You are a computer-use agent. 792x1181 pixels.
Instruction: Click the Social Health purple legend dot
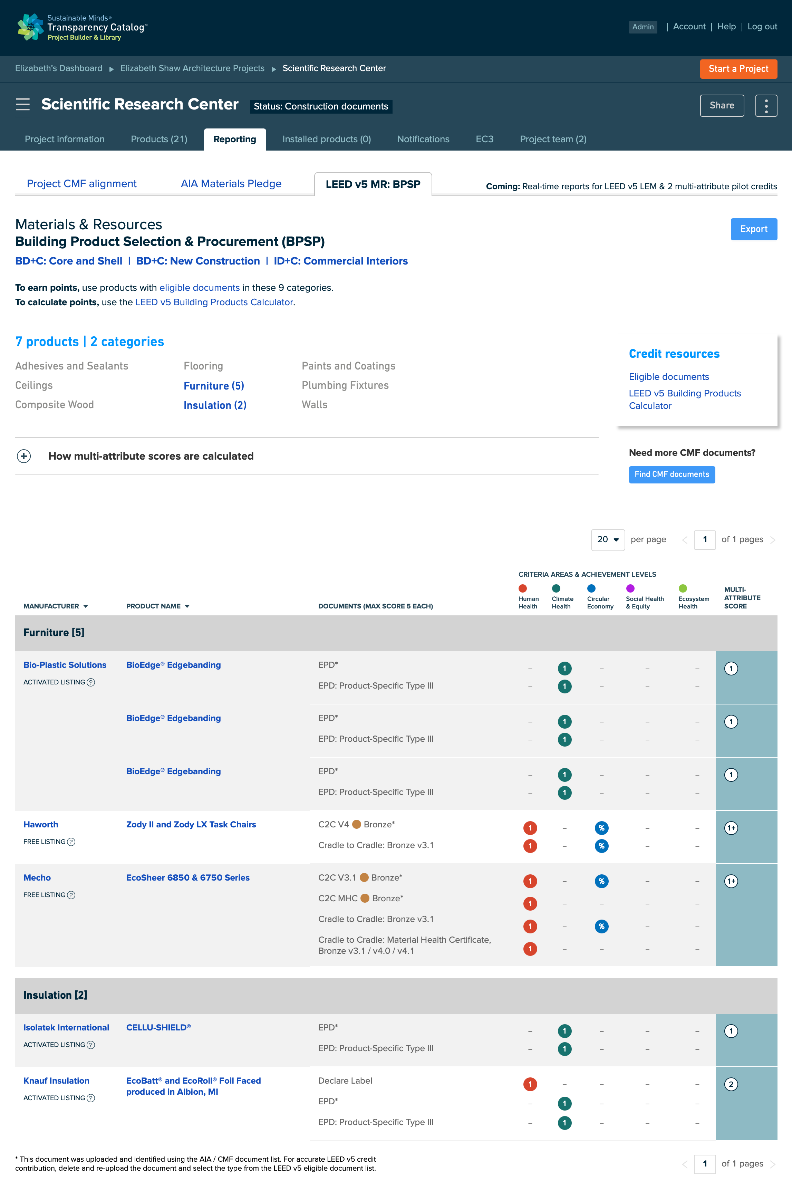(x=630, y=588)
